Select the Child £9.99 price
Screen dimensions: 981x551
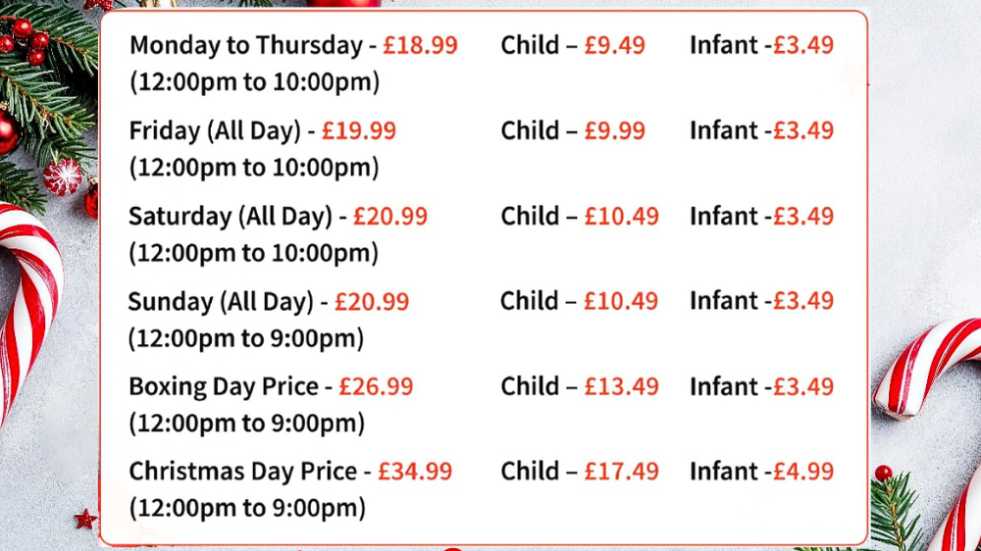tap(614, 130)
